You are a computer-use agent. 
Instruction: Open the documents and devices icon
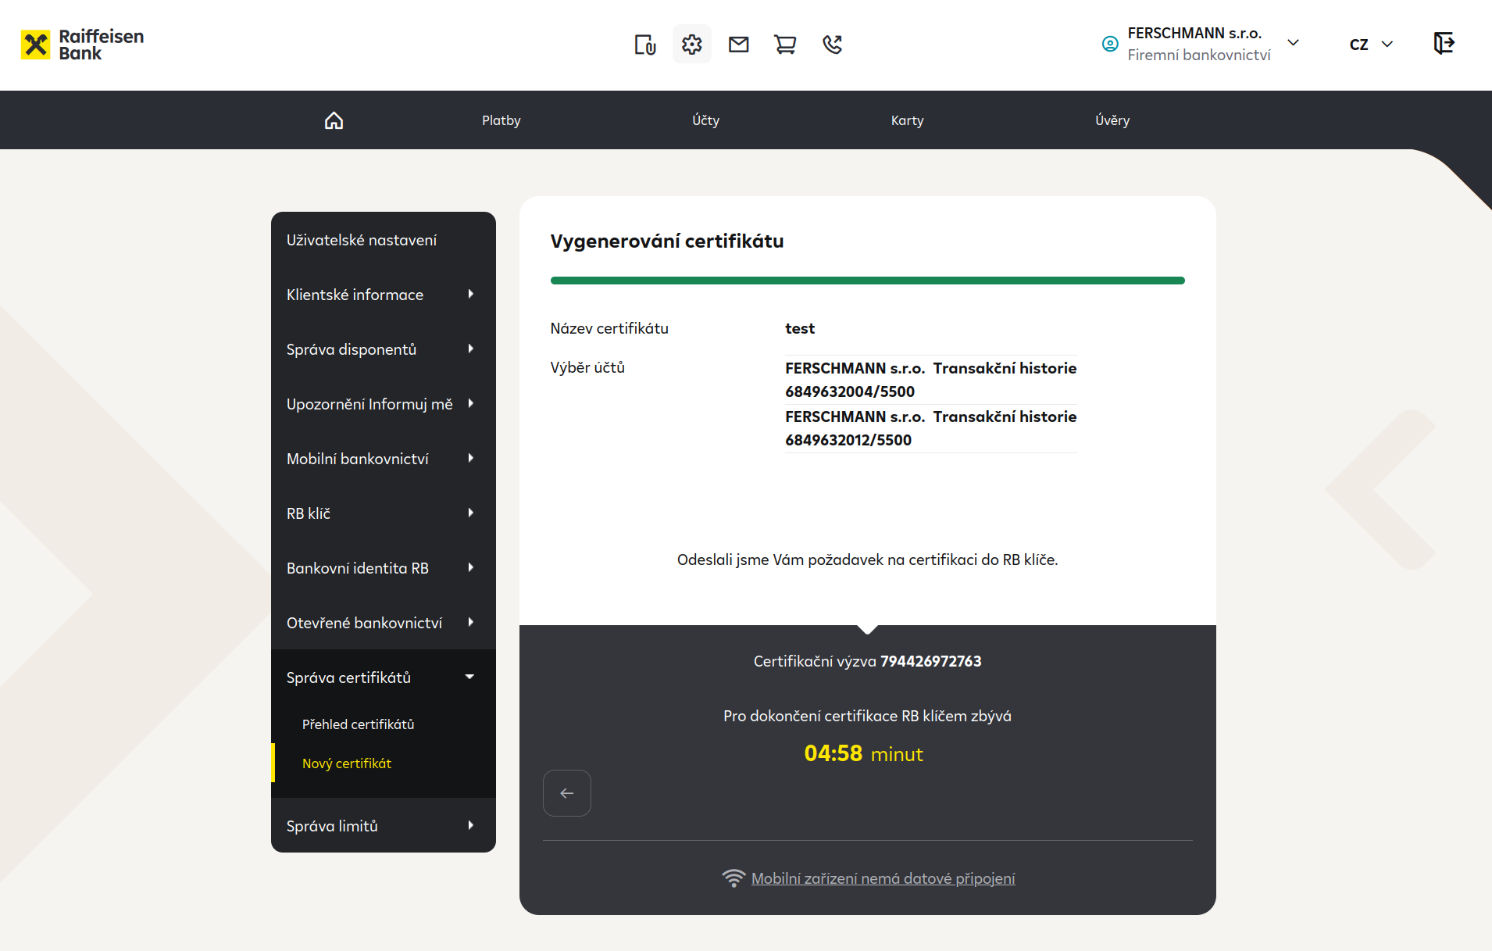pyautogui.click(x=644, y=45)
